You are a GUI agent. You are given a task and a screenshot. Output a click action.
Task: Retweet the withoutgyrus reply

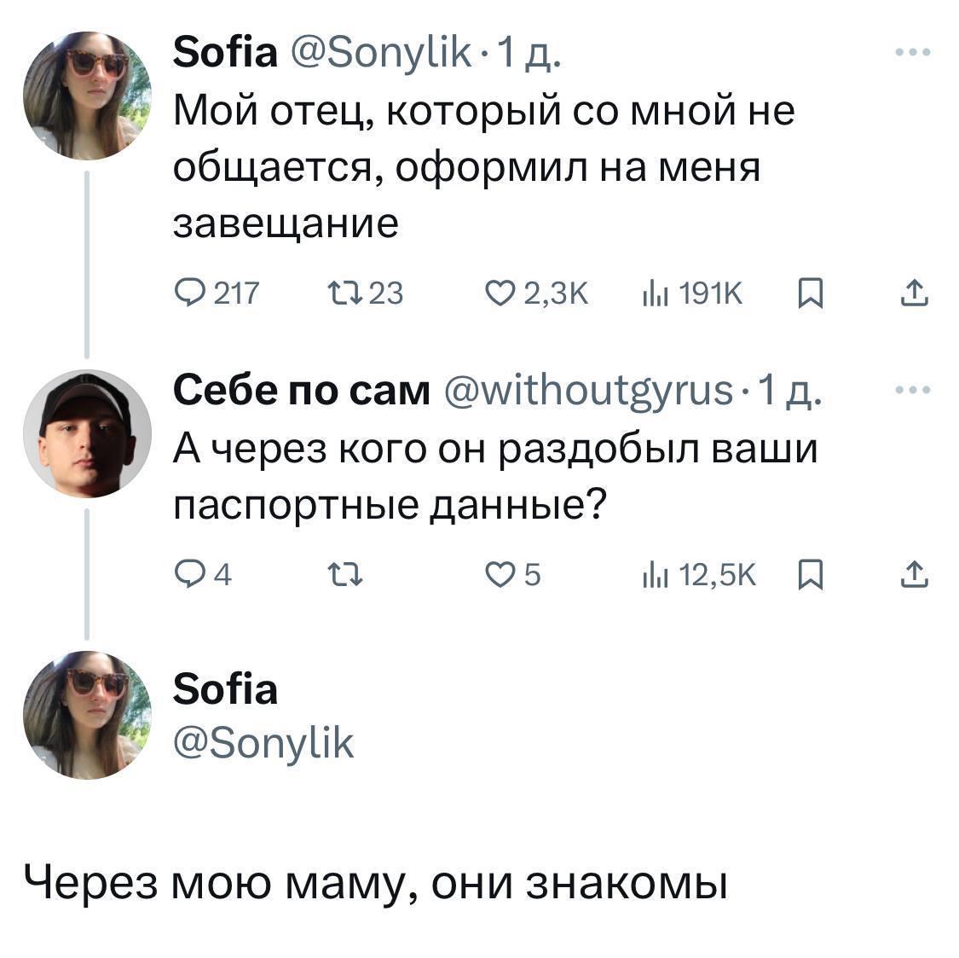click(342, 578)
